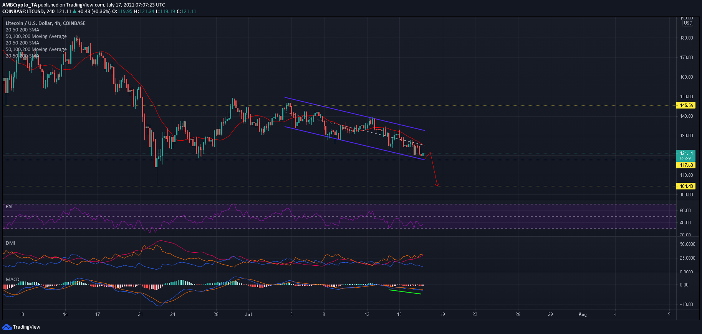This screenshot has width=702, height=334.
Task: Select the green trendline on MACD pane
Action: point(405,292)
